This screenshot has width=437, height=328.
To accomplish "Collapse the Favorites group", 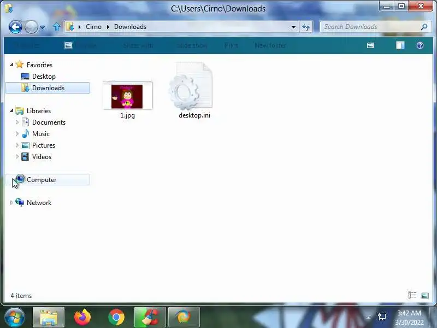I will 11,65.
